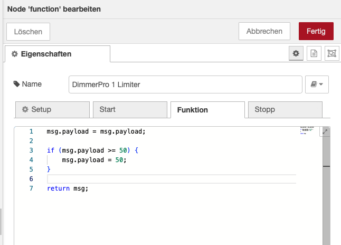341x245 pixels.
Task: Switch to the Setup tab
Action: click(52, 110)
